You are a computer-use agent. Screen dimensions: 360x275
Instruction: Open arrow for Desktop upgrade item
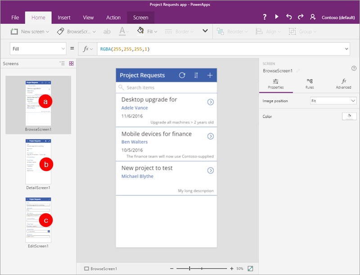click(211, 102)
